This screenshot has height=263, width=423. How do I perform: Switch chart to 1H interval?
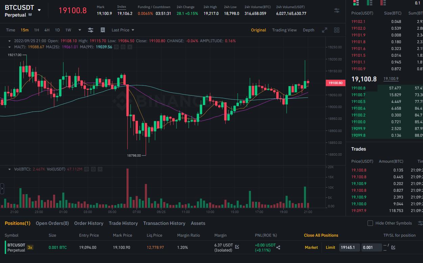point(37,30)
